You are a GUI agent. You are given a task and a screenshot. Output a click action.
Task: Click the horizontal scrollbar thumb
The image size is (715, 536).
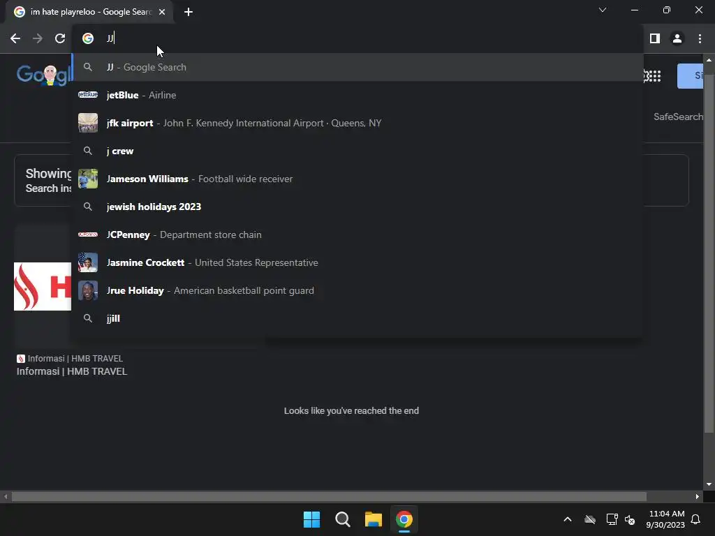pos(329,496)
